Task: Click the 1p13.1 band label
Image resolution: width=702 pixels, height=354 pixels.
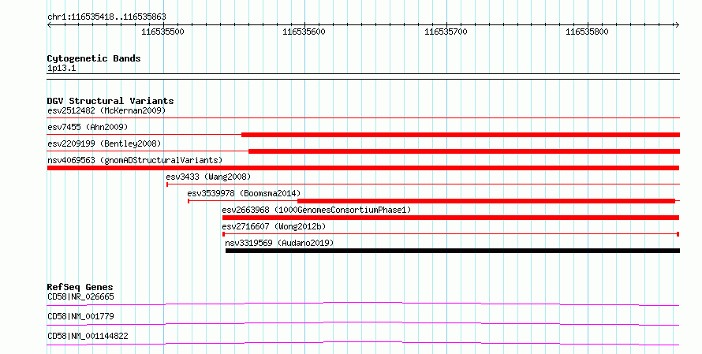Action: pyautogui.click(x=62, y=68)
